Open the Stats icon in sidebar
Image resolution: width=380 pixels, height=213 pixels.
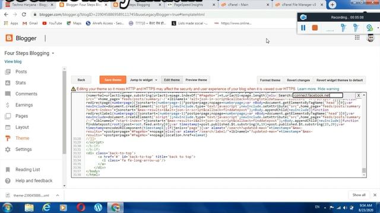pyautogui.click(x=8, y=83)
